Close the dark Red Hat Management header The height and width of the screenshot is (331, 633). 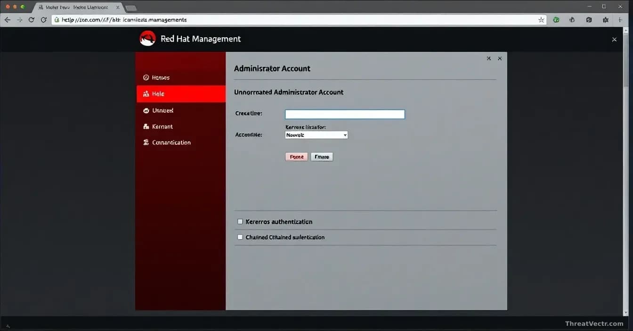tap(614, 40)
